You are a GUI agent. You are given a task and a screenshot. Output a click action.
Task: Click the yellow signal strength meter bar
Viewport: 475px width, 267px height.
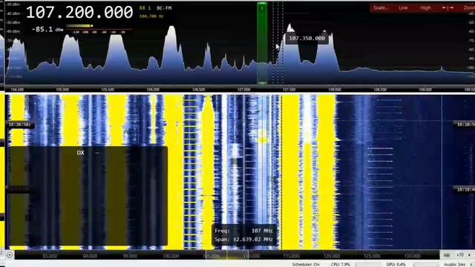click(79, 26)
